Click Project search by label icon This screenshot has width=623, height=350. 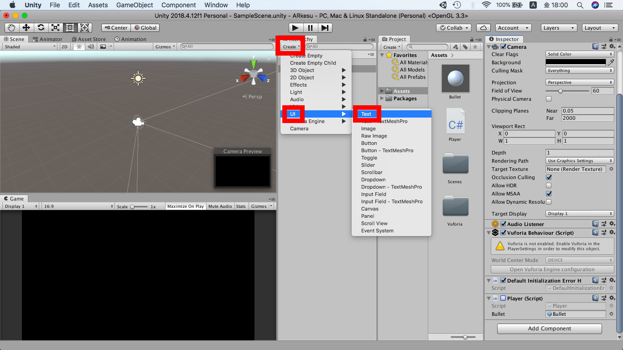pos(465,47)
